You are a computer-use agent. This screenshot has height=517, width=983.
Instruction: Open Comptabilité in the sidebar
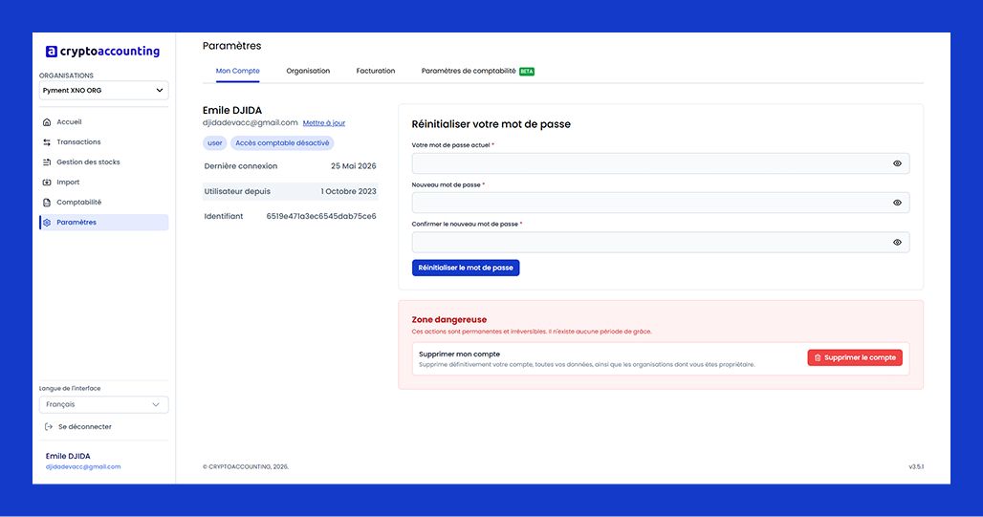(x=103, y=203)
